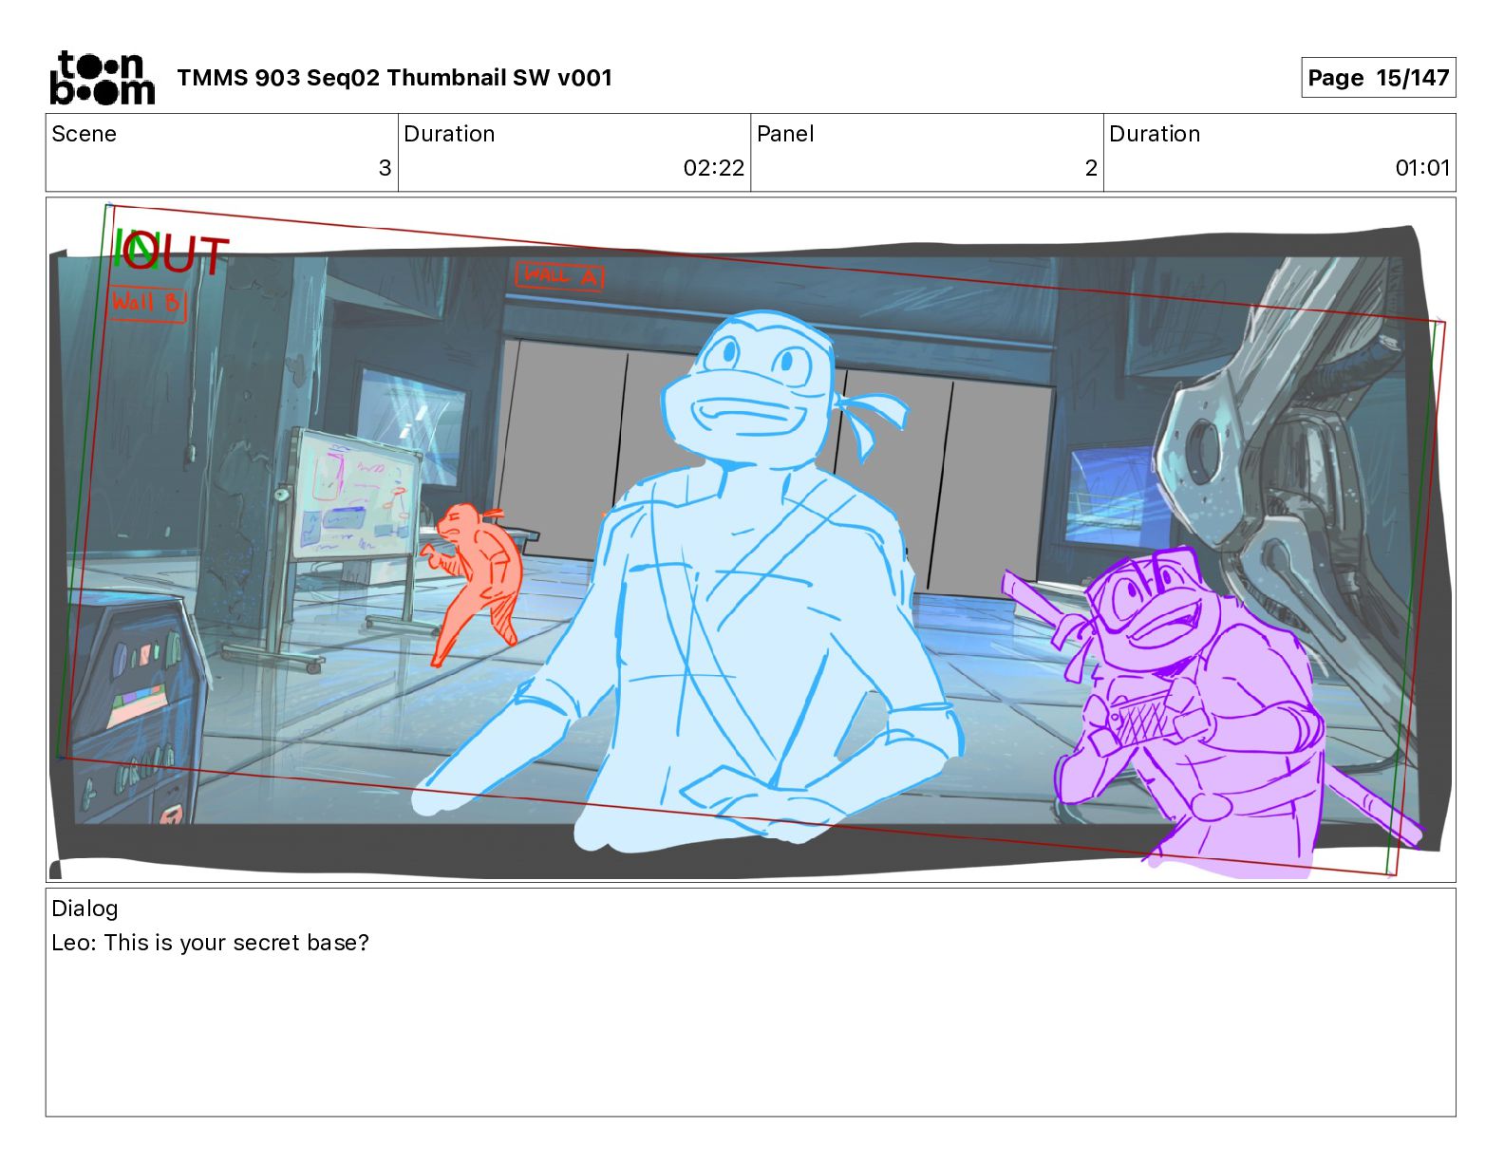Viewport: 1504px width, 1162px height.
Task: Click the scene number '3'
Action: 385,168
